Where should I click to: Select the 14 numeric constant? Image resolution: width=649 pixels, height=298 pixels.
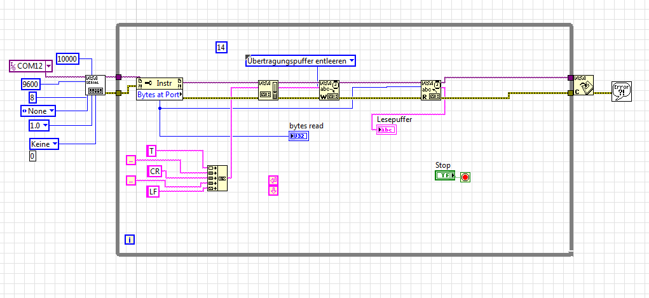pos(221,47)
